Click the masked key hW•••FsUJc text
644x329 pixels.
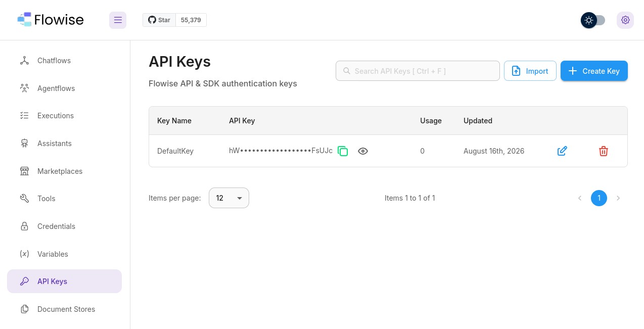coord(281,151)
